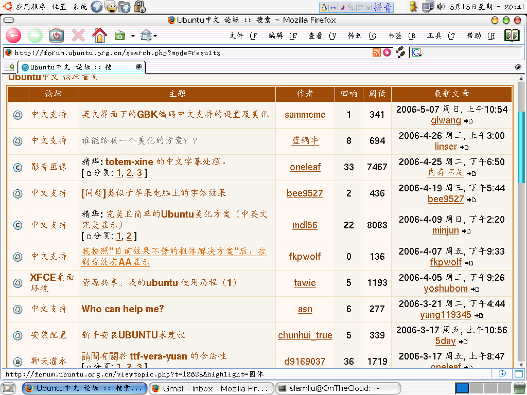
Task: Close the Ubuntu forum tab via its button
Action: 139,66
